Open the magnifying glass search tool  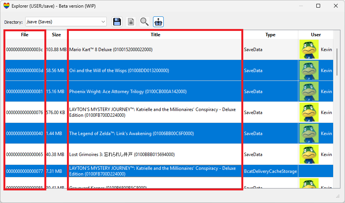point(145,22)
